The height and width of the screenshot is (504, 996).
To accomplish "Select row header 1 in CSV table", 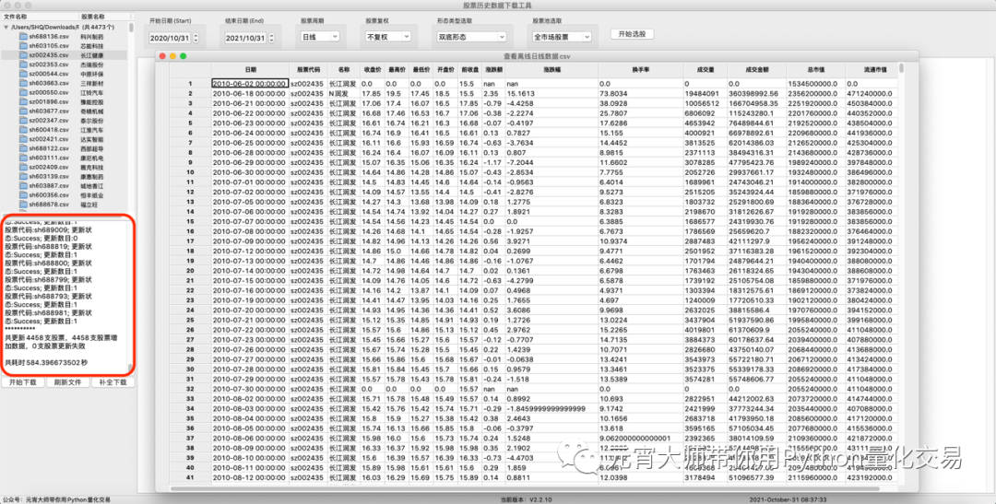I will (190, 83).
